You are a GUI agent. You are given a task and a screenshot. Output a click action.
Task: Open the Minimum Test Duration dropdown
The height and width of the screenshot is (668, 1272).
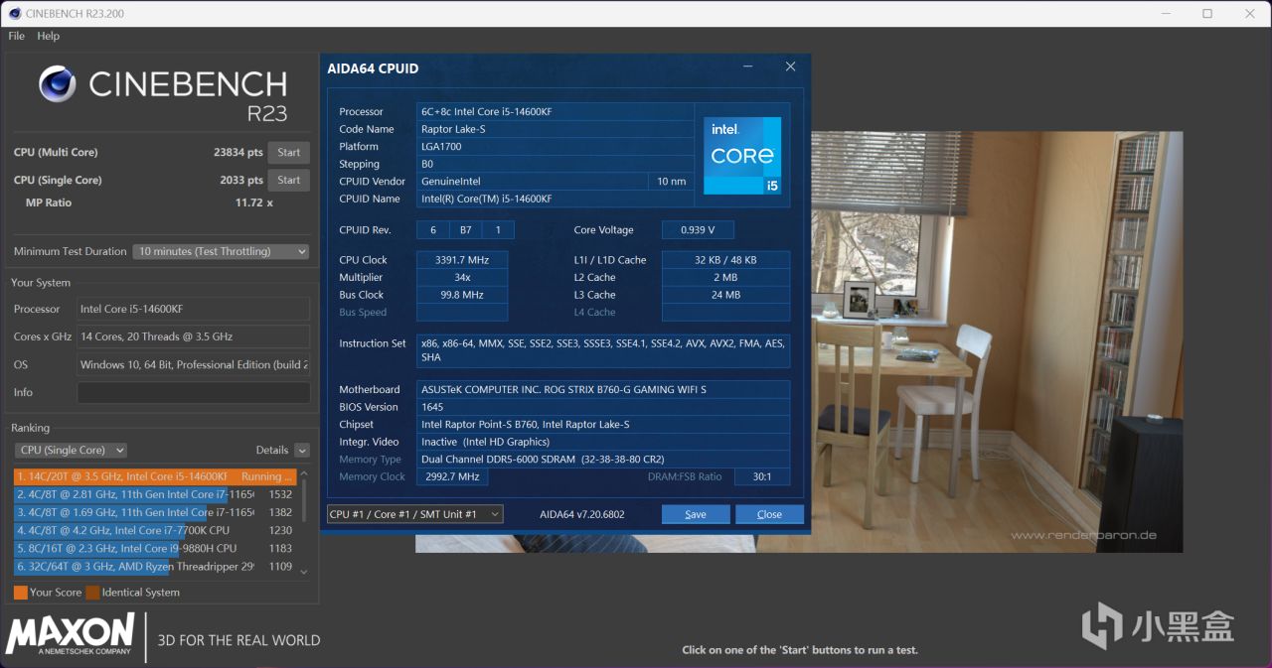220,251
